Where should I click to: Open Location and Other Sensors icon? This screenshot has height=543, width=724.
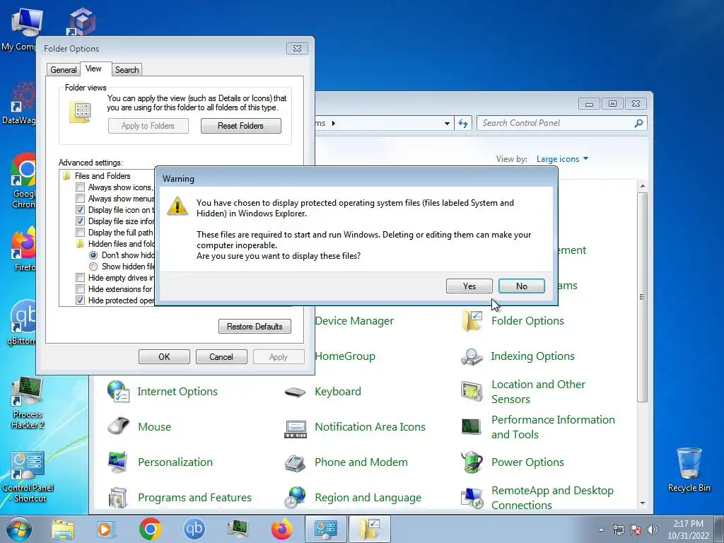[x=472, y=392]
